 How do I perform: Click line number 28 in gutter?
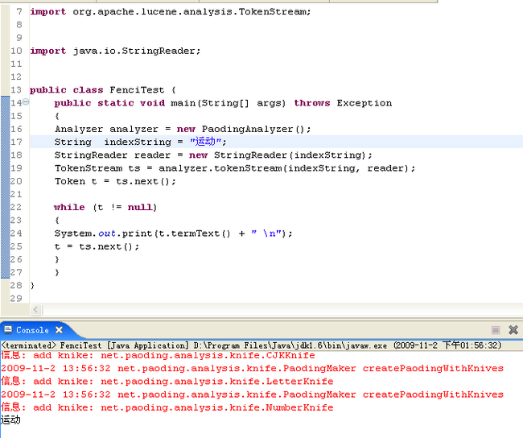(16, 286)
